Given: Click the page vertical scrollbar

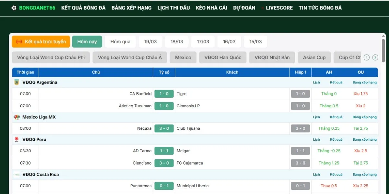Looking at the screenshot, I should pyautogui.click(x=383, y=52).
